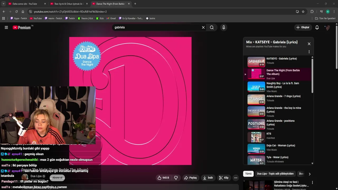The image size is (338, 190).
Task: Open the botrix bookmark
Action: pyautogui.click(x=151, y=18)
